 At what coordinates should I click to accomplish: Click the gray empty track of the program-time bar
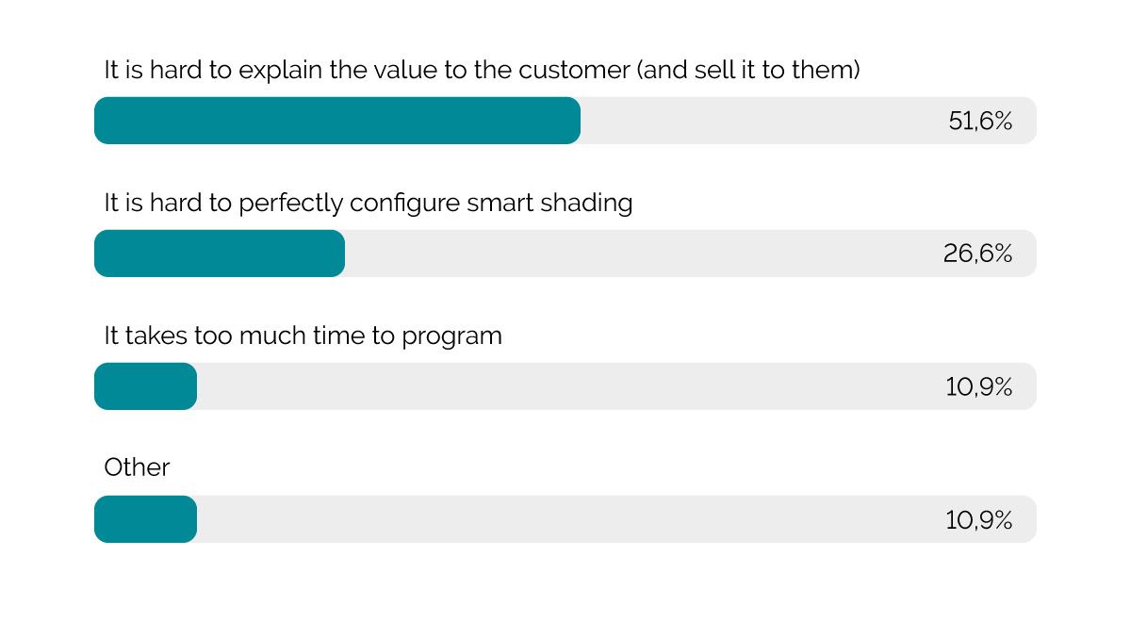tap(565, 386)
